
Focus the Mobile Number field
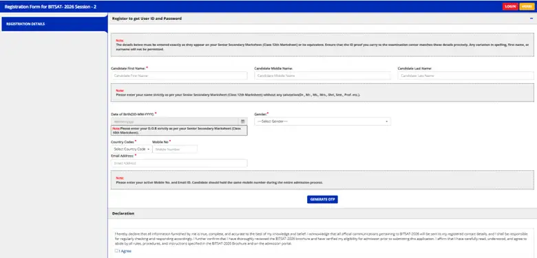click(x=175, y=149)
